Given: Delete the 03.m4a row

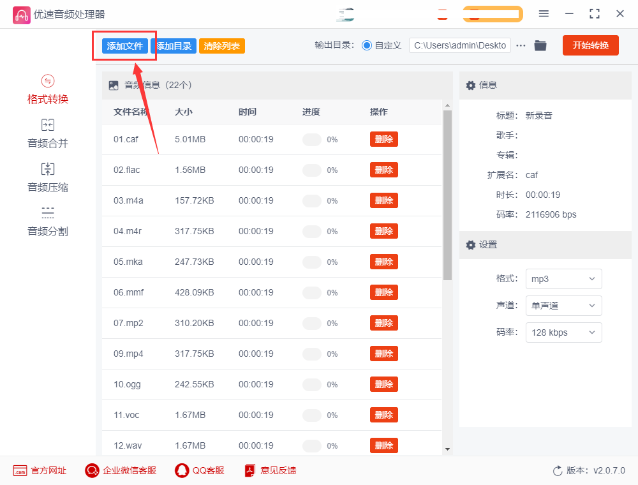Looking at the screenshot, I should 383,200.
